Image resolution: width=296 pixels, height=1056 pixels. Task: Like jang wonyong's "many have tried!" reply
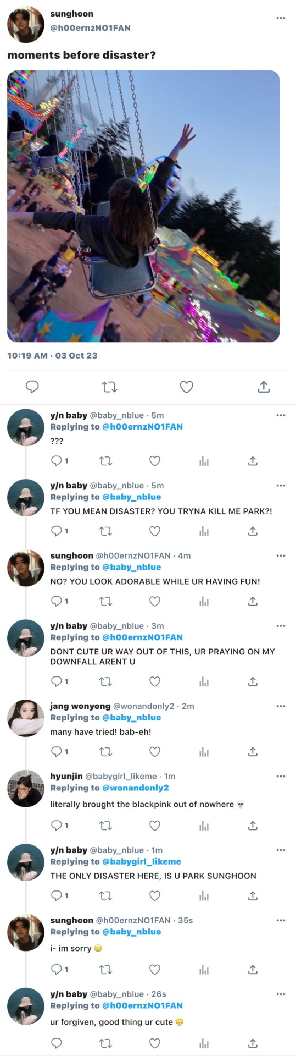(x=155, y=751)
